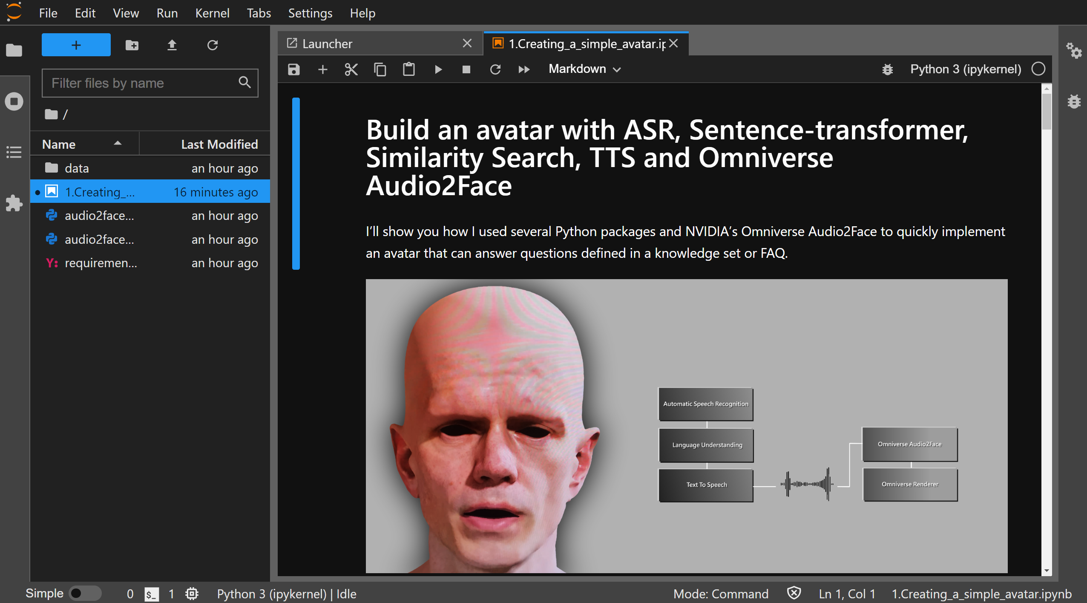The image size is (1087, 603).
Task: Toggle Simple interface mode switch
Action: (85, 593)
